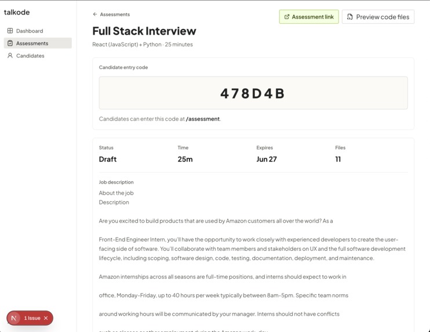Click the 25m time value
This screenshot has height=332, width=430.
pos(185,159)
